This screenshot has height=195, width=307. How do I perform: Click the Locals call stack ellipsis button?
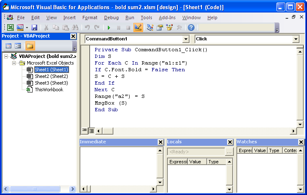pyautogui.click(x=229, y=152)
